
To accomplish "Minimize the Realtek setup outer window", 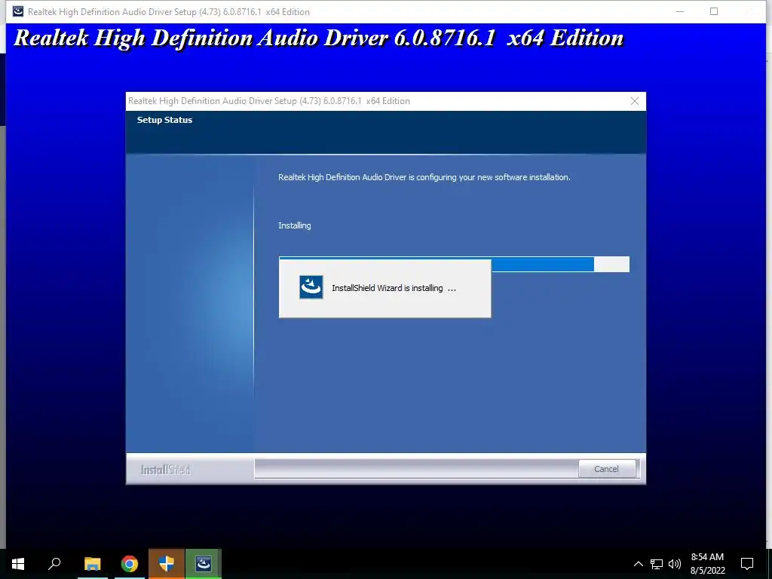I will coord(680,11).
